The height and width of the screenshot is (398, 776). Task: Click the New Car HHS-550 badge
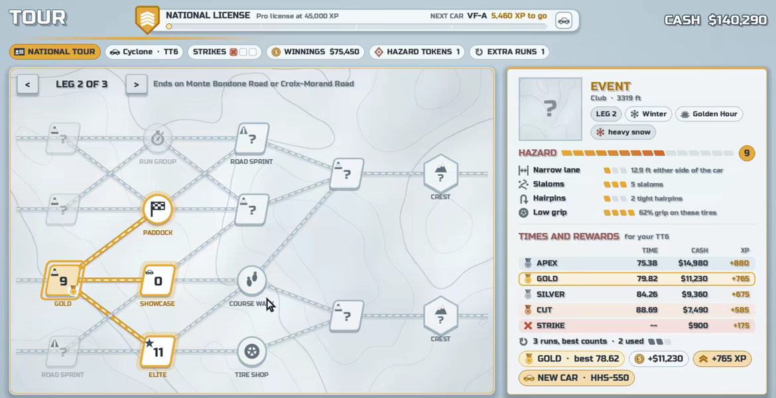click(576, 378)
